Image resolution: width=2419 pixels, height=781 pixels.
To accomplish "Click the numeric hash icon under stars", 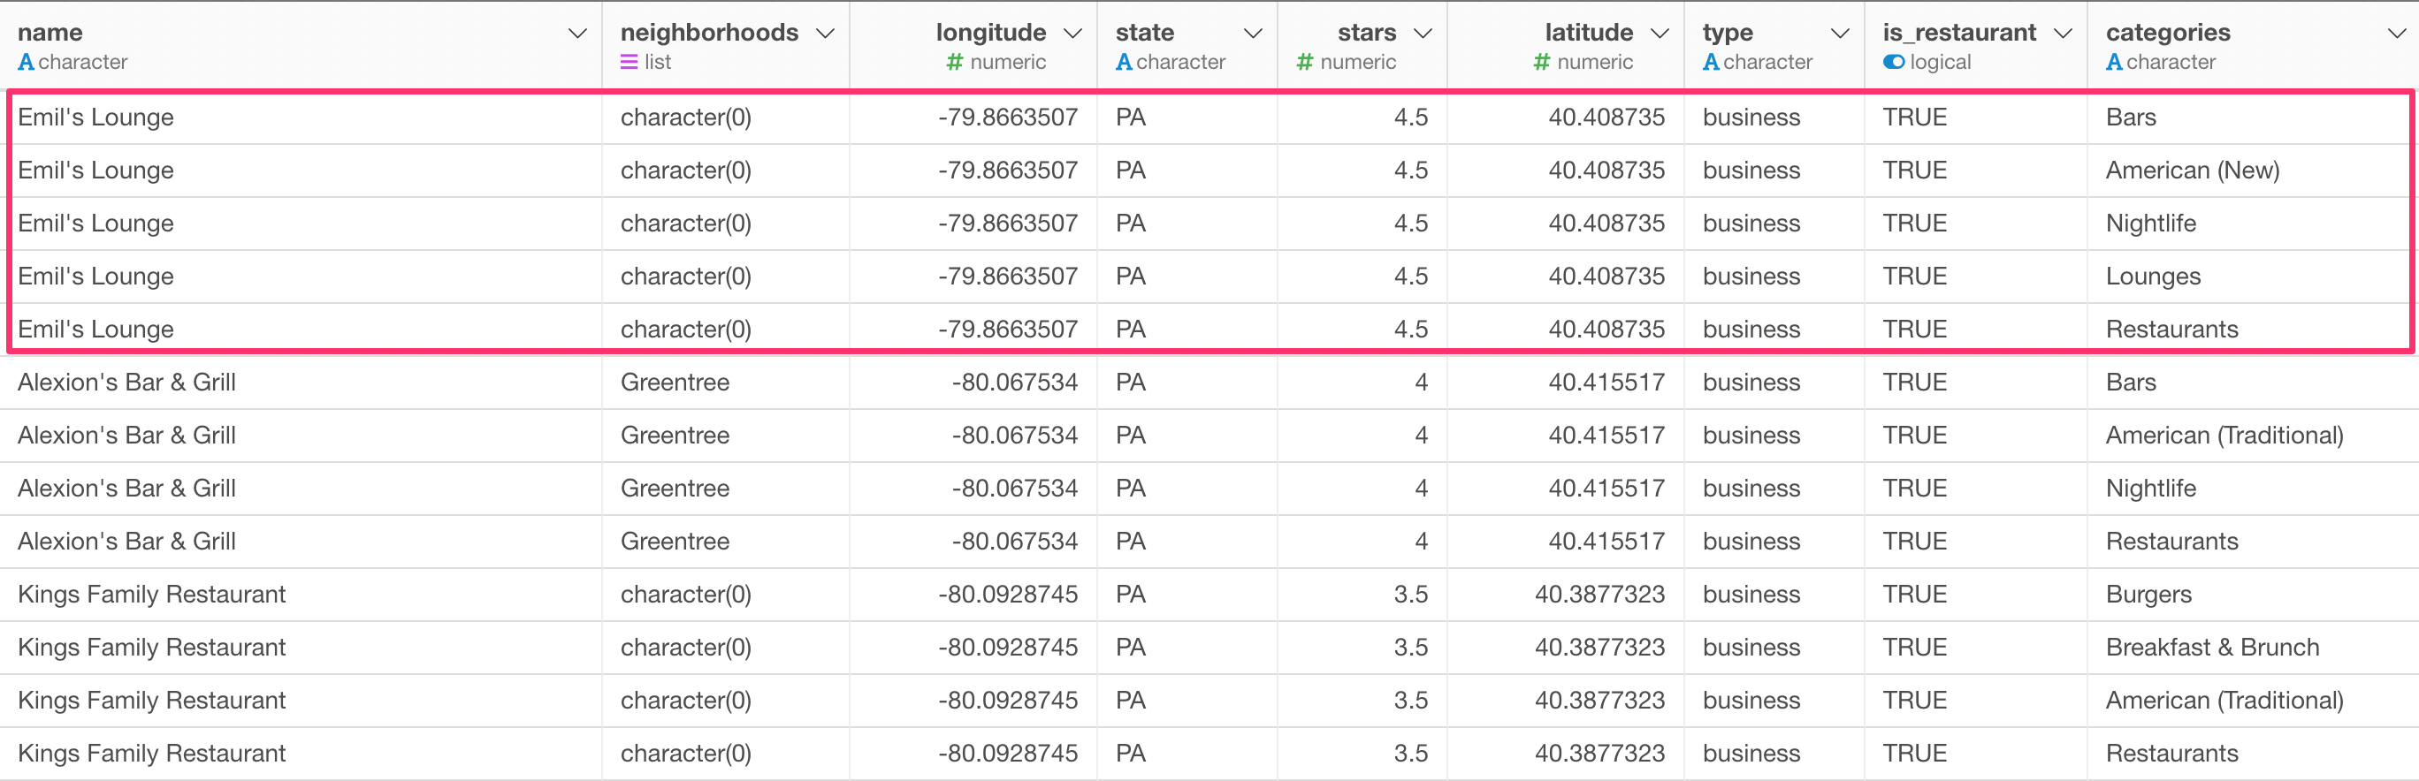I will [1304, 62].
